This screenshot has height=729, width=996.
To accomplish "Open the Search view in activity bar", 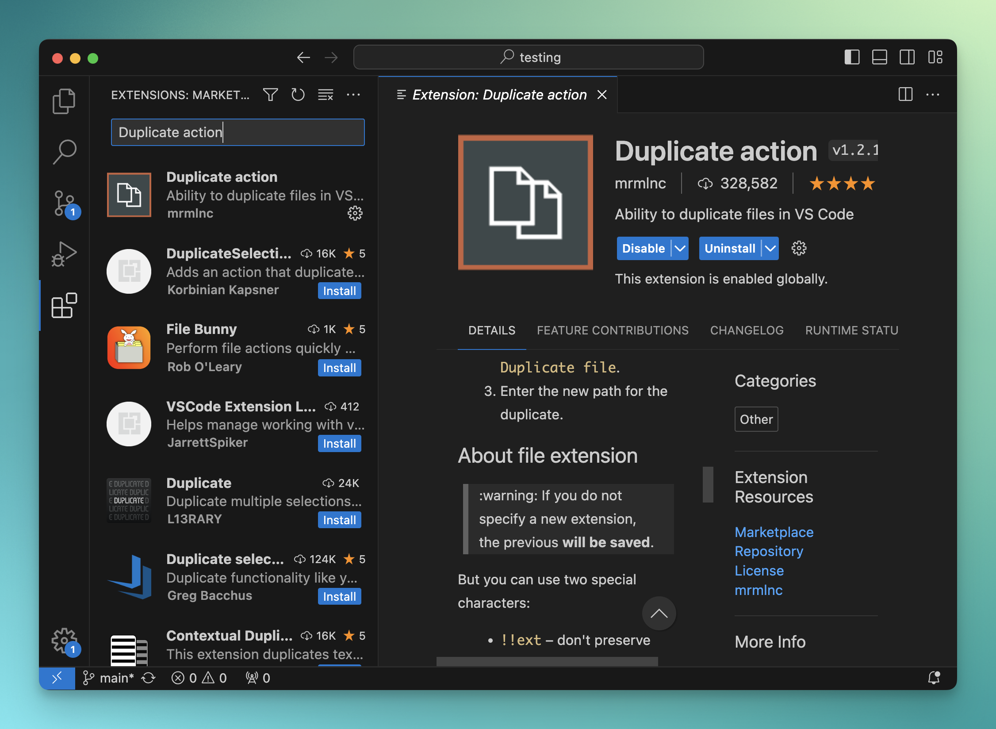I will (x=64, y=152).
